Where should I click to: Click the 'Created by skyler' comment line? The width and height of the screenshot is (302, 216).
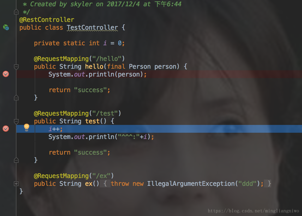(x=102, y=4)
